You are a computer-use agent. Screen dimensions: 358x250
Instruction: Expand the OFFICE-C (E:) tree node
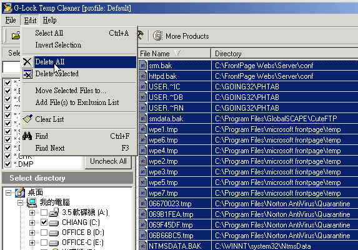(32, 242)
